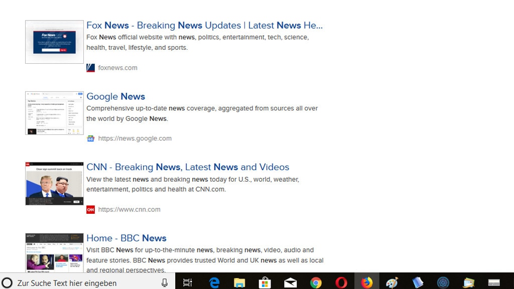Open the Mail app from the taskbar
514x289 pixels.
coord(290,282)
